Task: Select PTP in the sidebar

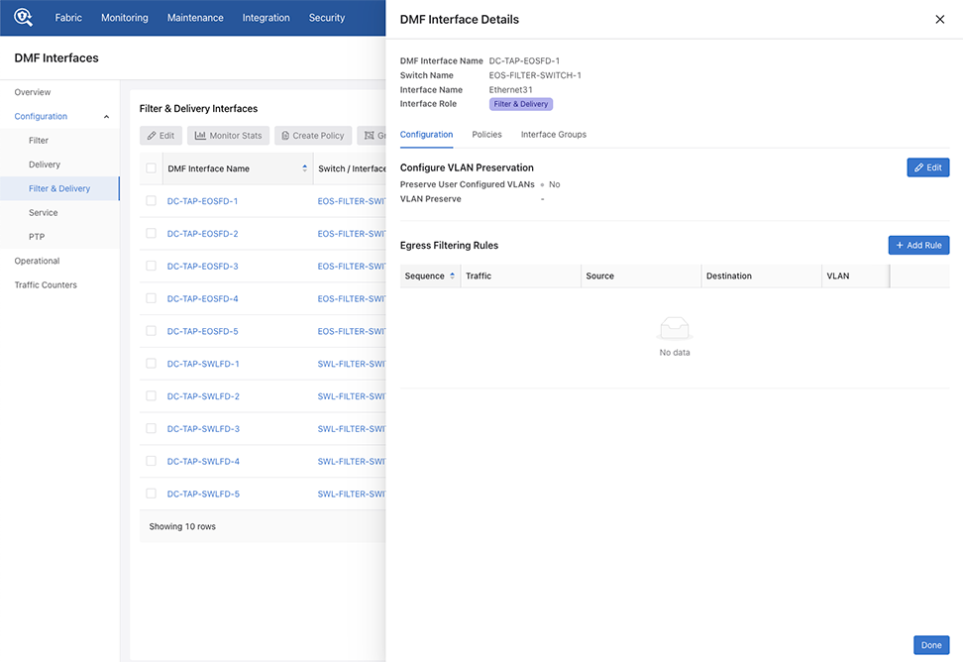Action: [x=37, y=237]
